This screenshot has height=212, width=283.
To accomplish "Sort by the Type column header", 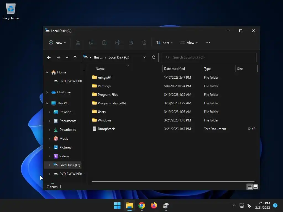I will point(207,69).
